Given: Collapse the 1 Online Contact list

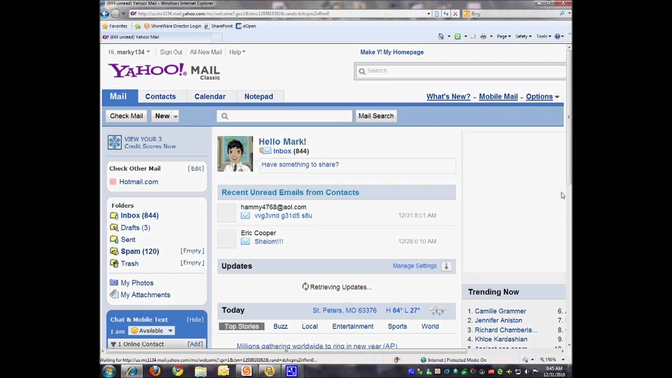Looking at the screenshot, I should pyautogui.click(x=113, y=344).
